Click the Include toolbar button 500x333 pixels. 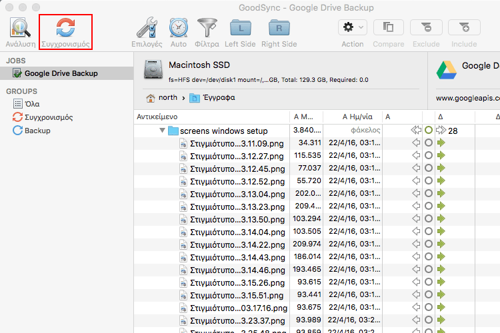[464, 27]
